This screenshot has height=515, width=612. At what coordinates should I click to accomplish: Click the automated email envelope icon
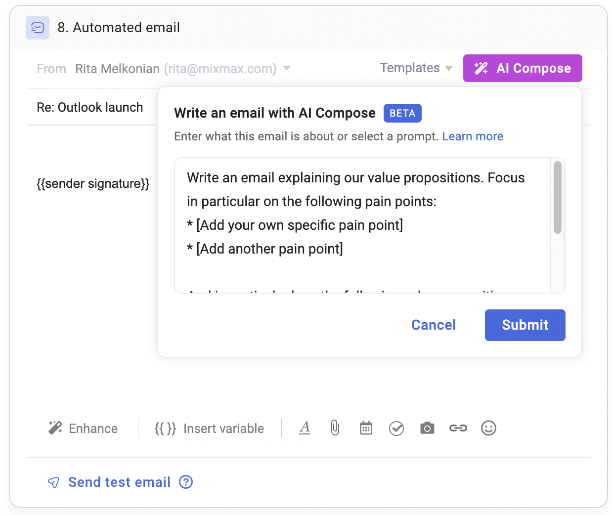point(38,28)
